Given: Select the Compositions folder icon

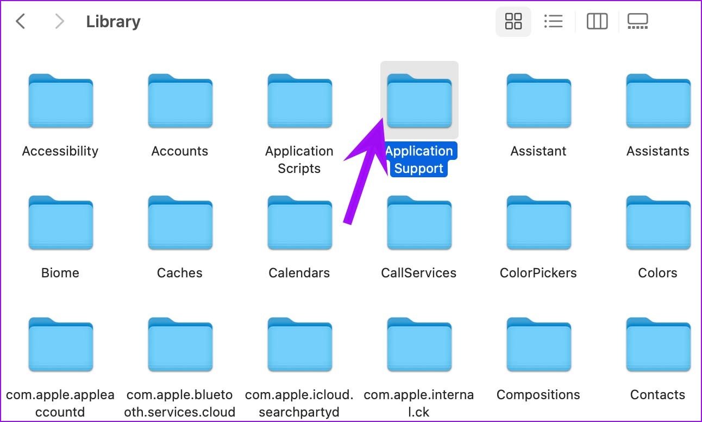Looking at the screenshot, I should point(538,344).
